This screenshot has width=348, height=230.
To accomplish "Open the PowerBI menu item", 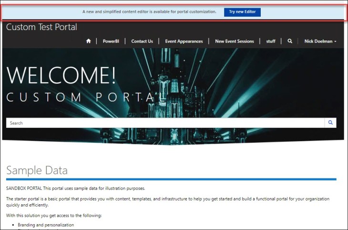I will point(111,42).
